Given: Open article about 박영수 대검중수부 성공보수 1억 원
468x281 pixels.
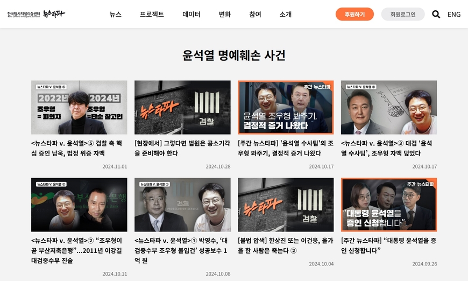Looking at the screenshot, I should tap(181, 250).
